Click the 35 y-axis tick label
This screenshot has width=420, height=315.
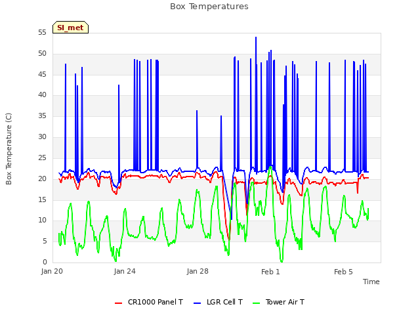click(42, 116)
